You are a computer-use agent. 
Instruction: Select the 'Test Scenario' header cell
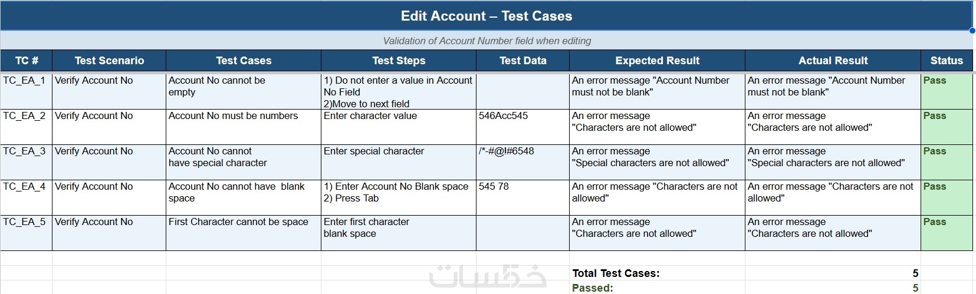pyautogui.click(x=109, y=60)
